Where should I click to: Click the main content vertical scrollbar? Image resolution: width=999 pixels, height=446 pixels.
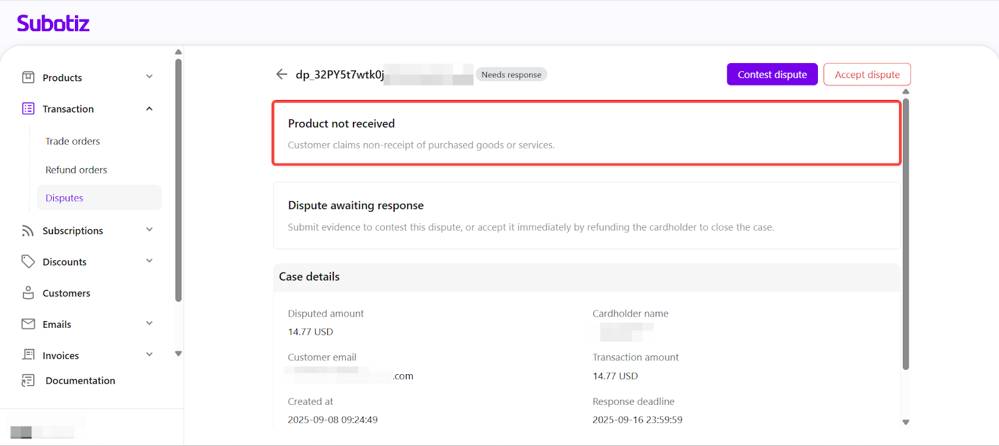click(x=905, y=234)
